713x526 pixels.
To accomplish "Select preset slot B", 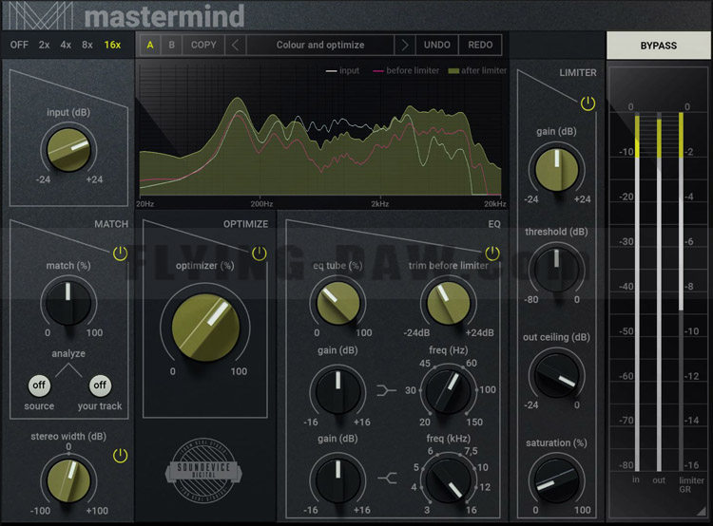I will click(171, 45).
